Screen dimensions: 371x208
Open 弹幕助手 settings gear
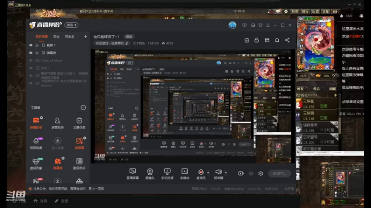41,117
